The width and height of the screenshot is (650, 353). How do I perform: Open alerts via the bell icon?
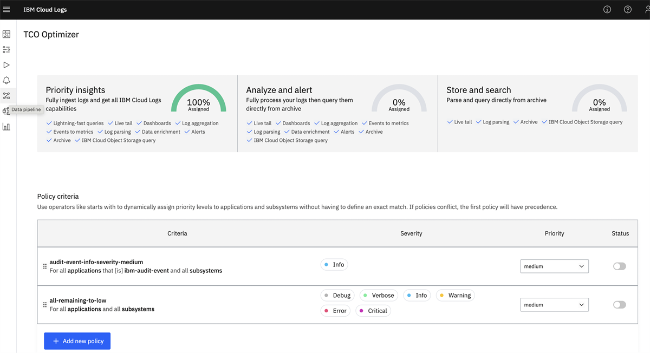click(x=6, y=80)
